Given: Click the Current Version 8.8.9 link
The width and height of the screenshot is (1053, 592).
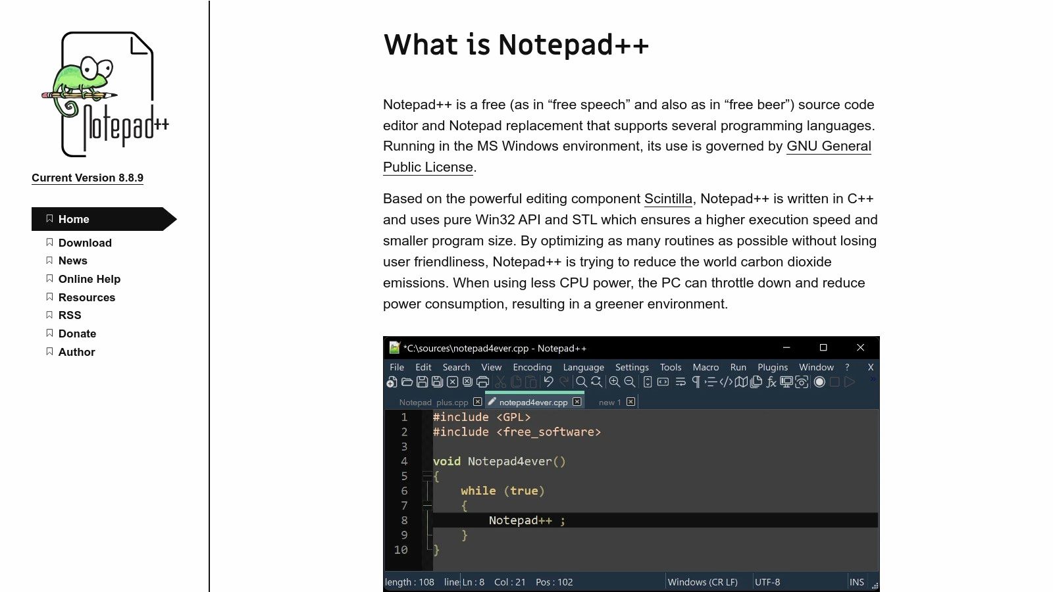Looking at the screenshot, I should pos(87,178).
